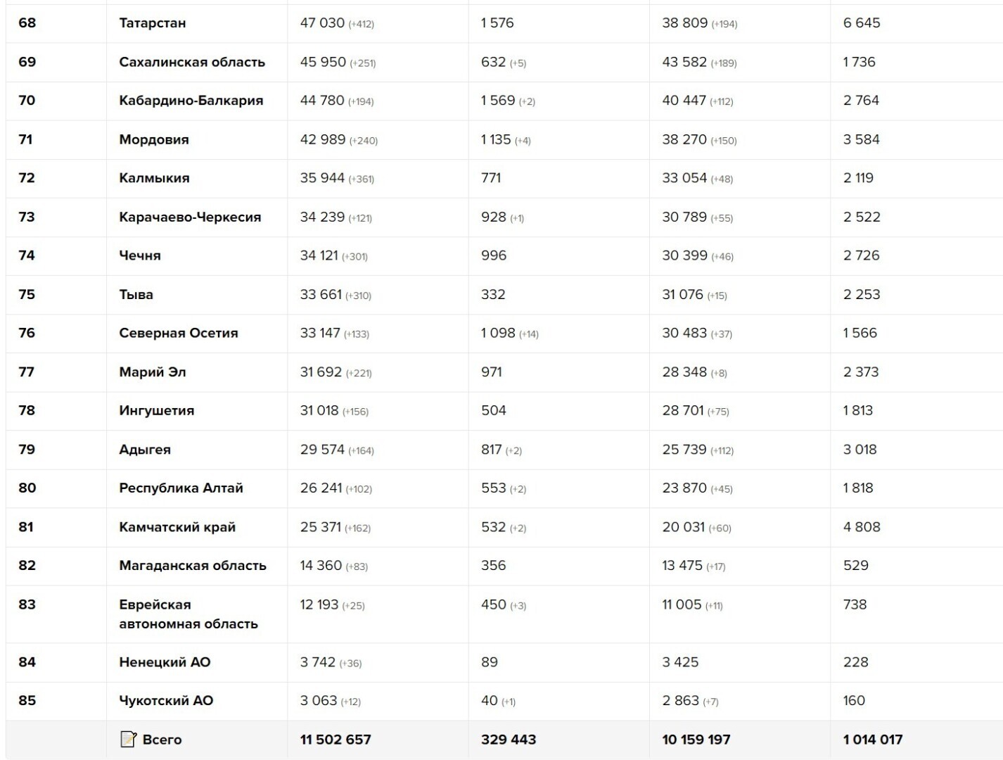Image resolution: width=1003 pixels, height=760 pixels.
Task: Click the notepad icon beside Всего
Action: (128, 739)
